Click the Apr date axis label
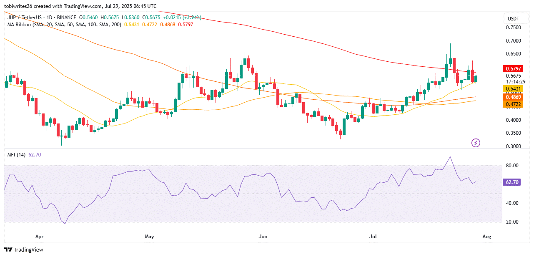The width and height of the screenshot is (534, 257). coord(40,237)
